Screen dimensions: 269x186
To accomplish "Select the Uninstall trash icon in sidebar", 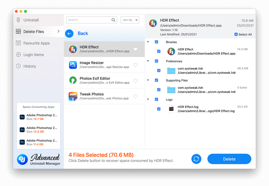I will click(x=18, y=20).
